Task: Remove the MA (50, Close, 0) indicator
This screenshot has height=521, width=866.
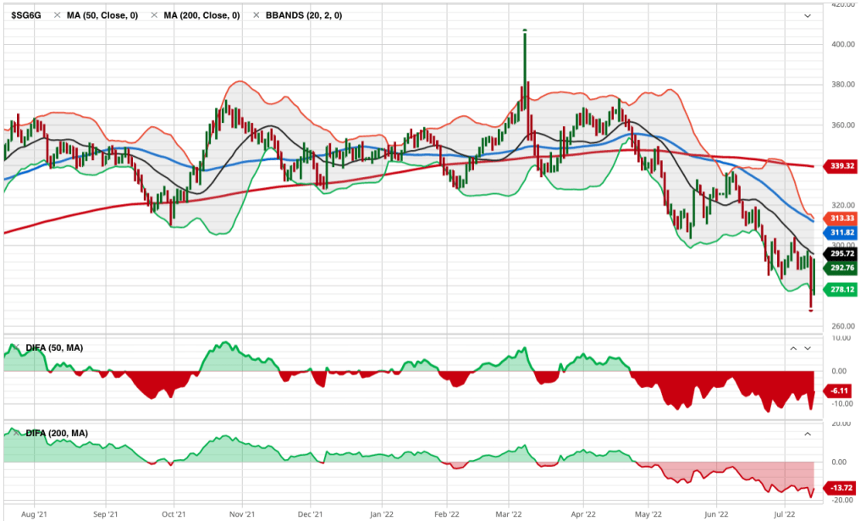Action: coord(57,15)
